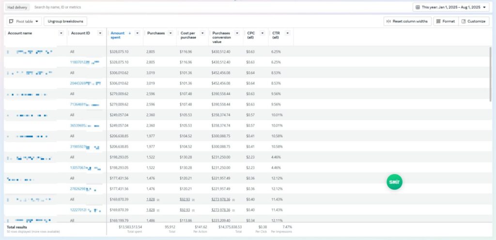Open the Account name column dropdown
Image resolution: width=496 pixels, height=240 pixels.
coord(61,33)
